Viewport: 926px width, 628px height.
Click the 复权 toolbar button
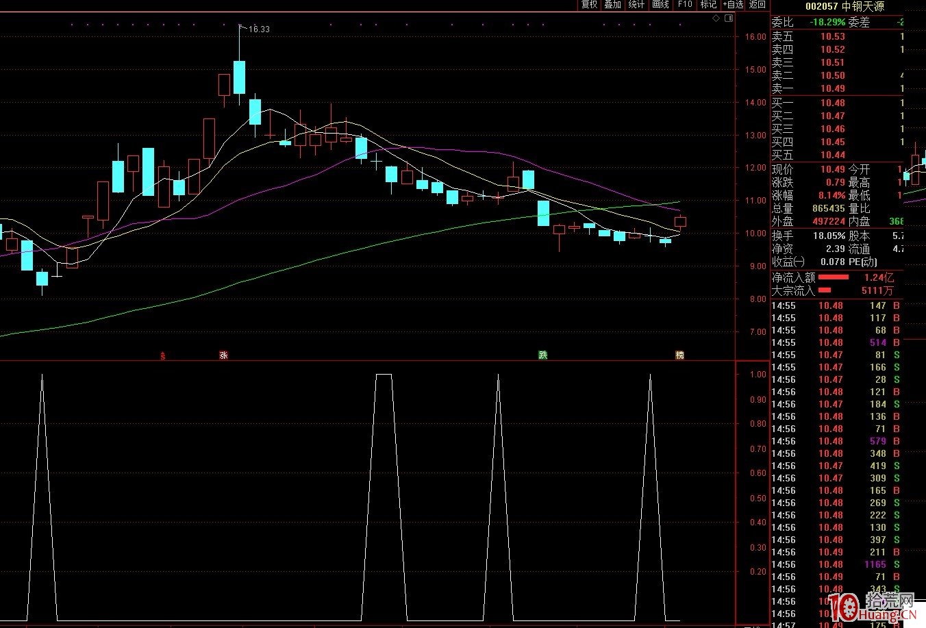589,5
